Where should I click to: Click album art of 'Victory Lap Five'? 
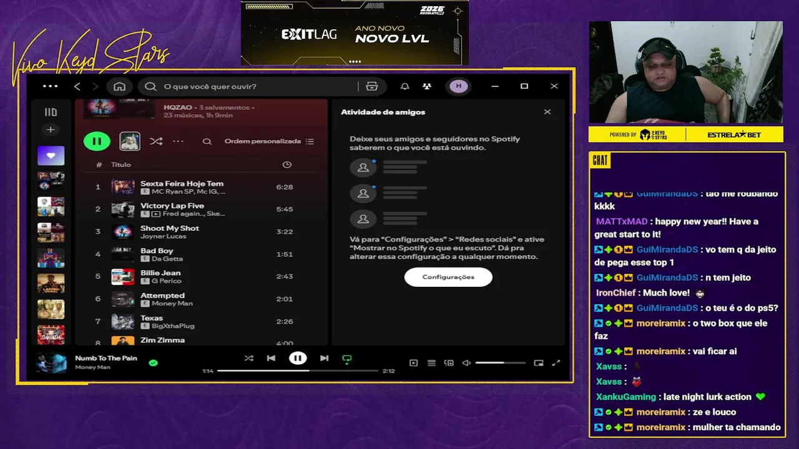pyautogui.click(x=123, y=210)
